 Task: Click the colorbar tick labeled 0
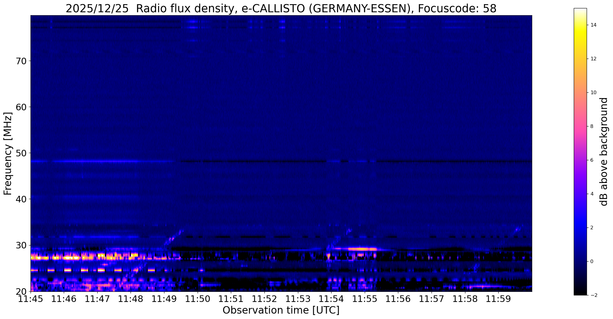[591, 262]
